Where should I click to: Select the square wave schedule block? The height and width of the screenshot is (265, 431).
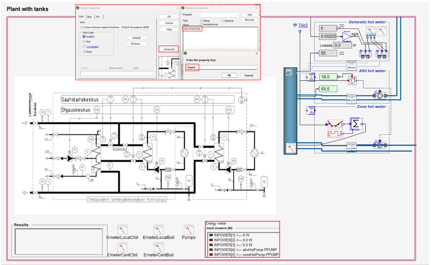point(335,133)
